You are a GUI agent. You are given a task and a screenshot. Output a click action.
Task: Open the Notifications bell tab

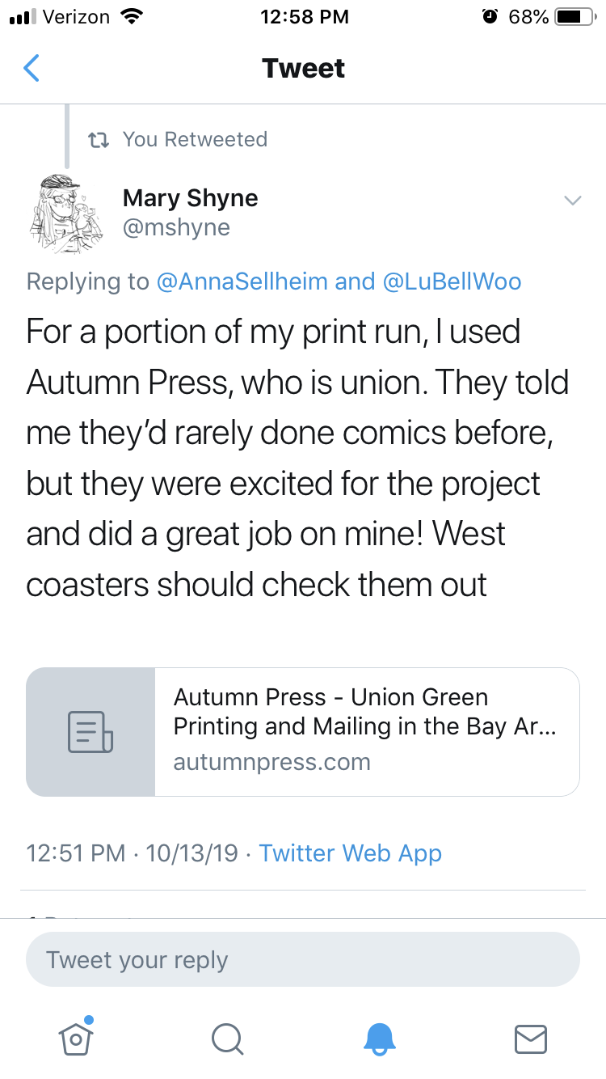click(x=379, y=1039)
